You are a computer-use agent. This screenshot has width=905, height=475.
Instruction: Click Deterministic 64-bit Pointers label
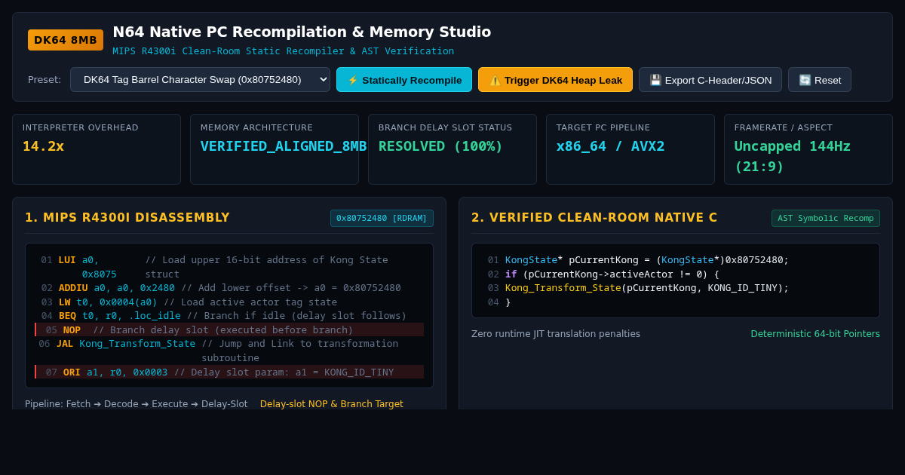click(815, 334)
